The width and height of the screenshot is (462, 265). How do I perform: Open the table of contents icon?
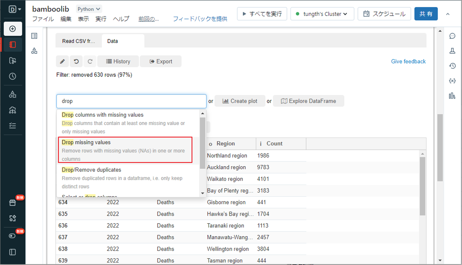34,36
